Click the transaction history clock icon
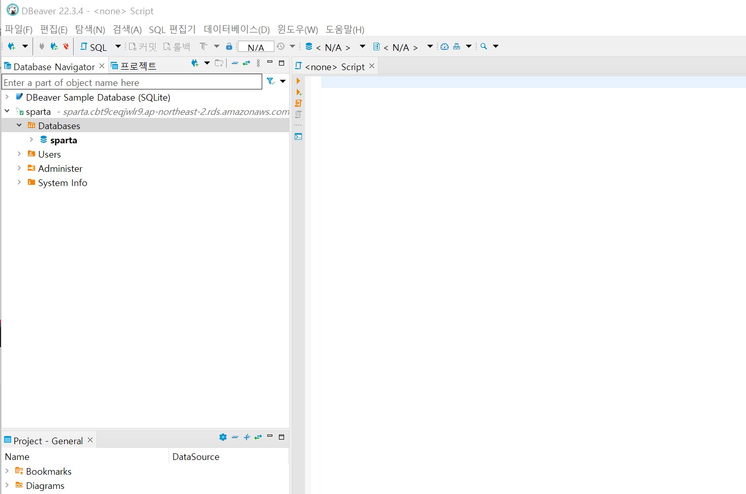The height and width of the screenshot is (494, 746). (x=281, y=46)
